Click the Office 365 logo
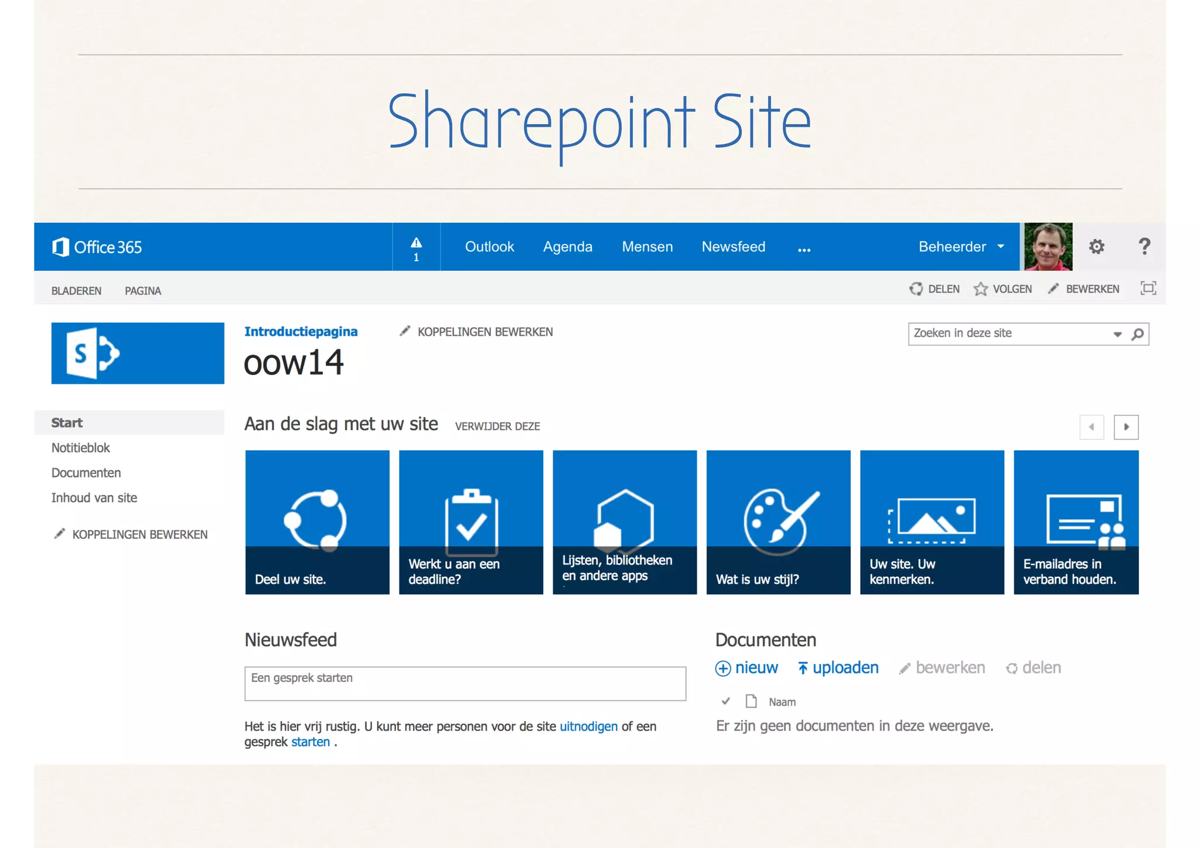Viewport: 1200px width, 848px height. click(97, 247)
